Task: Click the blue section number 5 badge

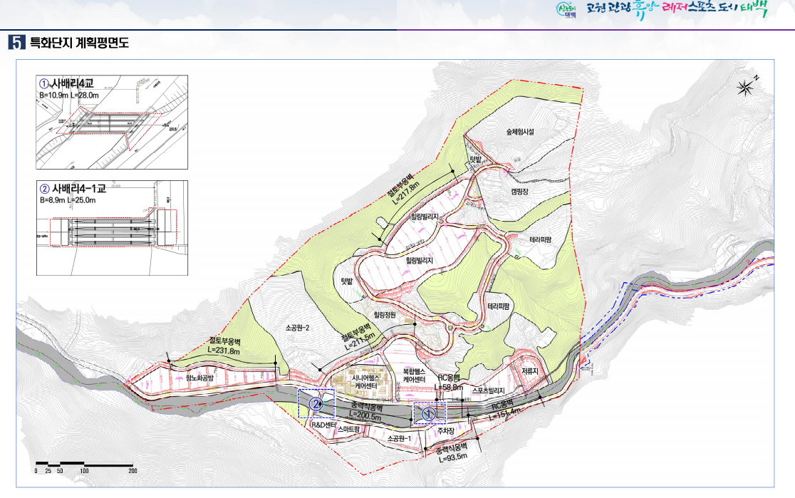Action: pos(16,43)
